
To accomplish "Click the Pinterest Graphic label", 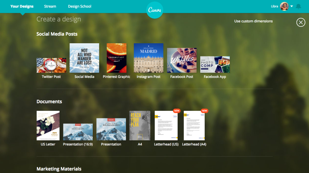I will pos(116,77).
